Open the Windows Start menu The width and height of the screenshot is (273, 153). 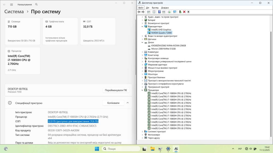97,149
